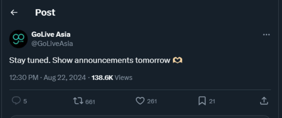The image size is (282, 118).
Task: Open the three-dot more options menu
Action: [266, 35]
